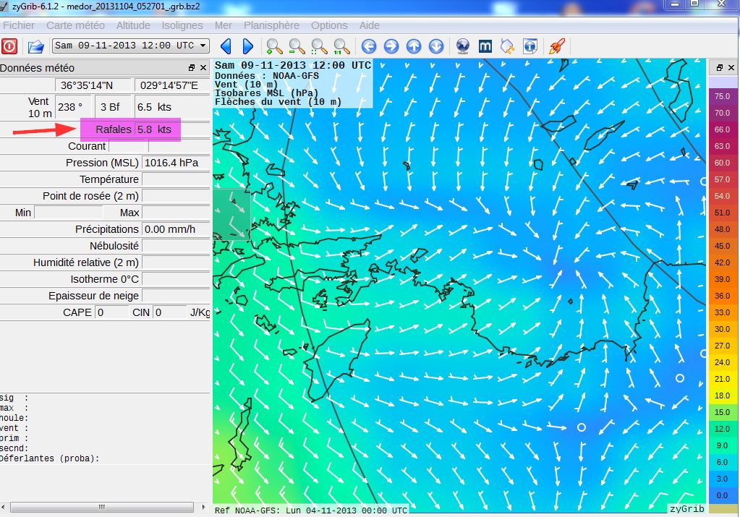This screenshot has height=517, width=740.
Task: Click the 75.0 purple color scale swatch
Action: point(721,96)
